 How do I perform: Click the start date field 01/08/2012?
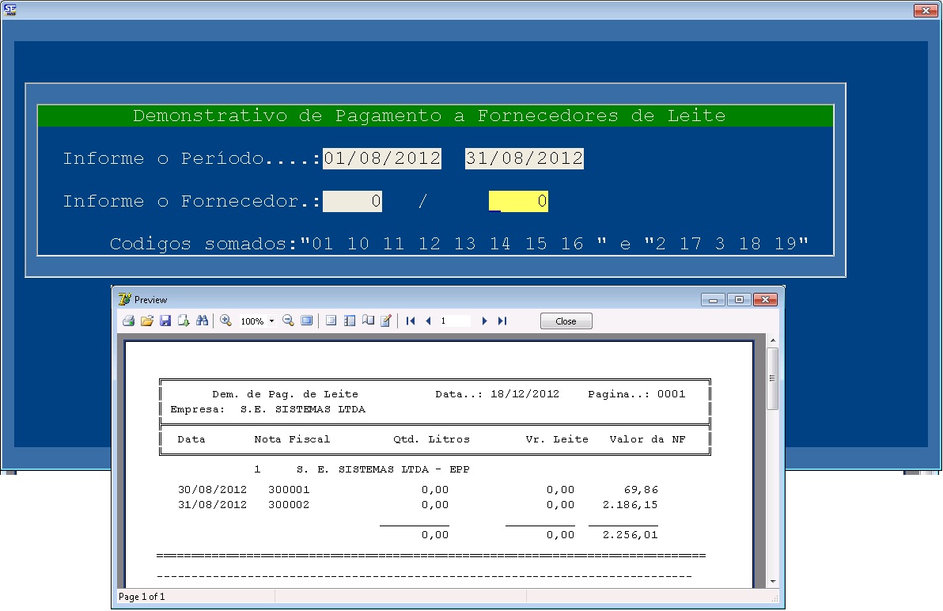click(382, 159)
